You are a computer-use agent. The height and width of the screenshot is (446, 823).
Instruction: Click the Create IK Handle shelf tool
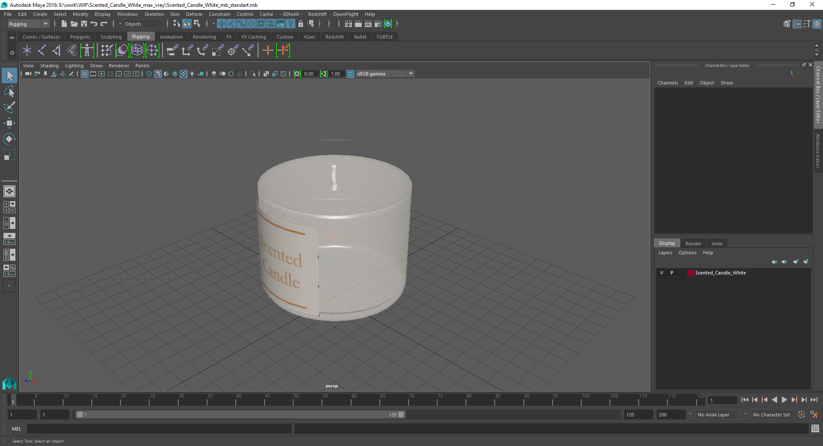point(57,51)
